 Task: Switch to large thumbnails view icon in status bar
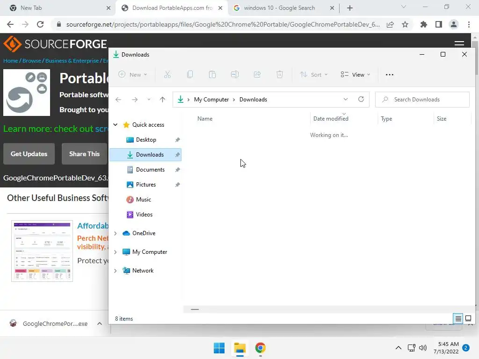468,319
